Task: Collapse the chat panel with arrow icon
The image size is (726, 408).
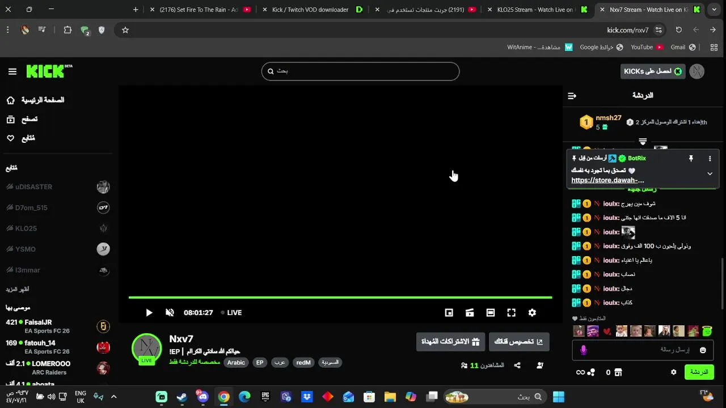Action: 572,96
